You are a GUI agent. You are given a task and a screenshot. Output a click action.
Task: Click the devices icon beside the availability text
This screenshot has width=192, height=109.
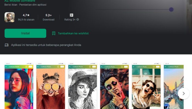pos(7,45)
